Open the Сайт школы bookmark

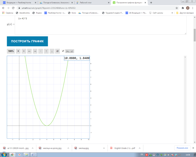pyautogui.click(x=156, y=13)
